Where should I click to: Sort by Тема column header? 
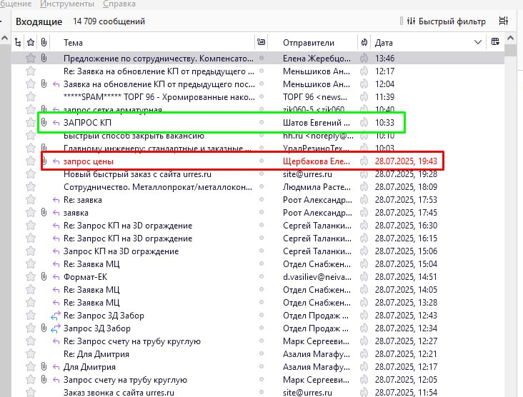click(73, 43)
